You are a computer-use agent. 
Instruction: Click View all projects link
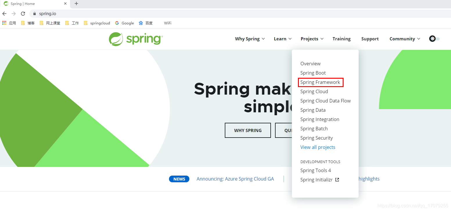coord(318,147)
